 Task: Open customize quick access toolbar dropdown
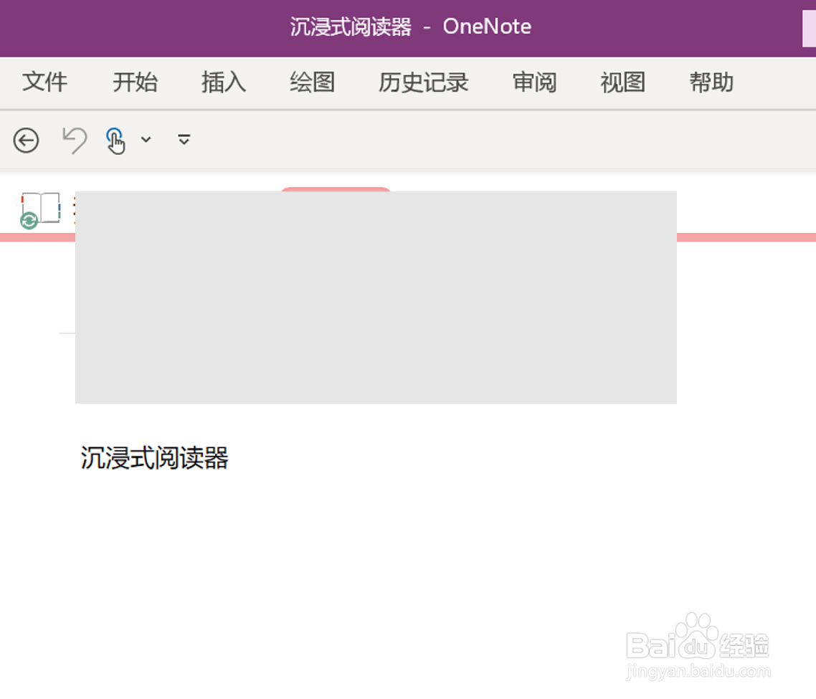coord(184,140)
